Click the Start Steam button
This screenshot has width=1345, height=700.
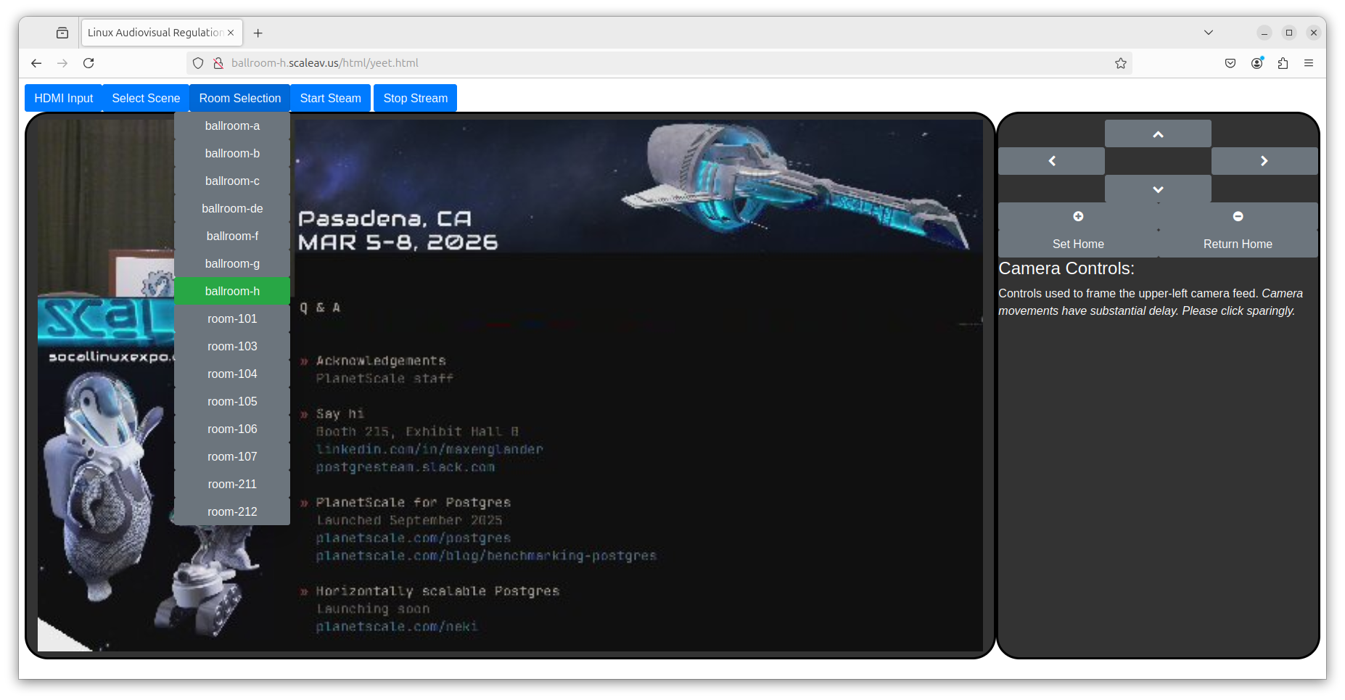(330, 99)
